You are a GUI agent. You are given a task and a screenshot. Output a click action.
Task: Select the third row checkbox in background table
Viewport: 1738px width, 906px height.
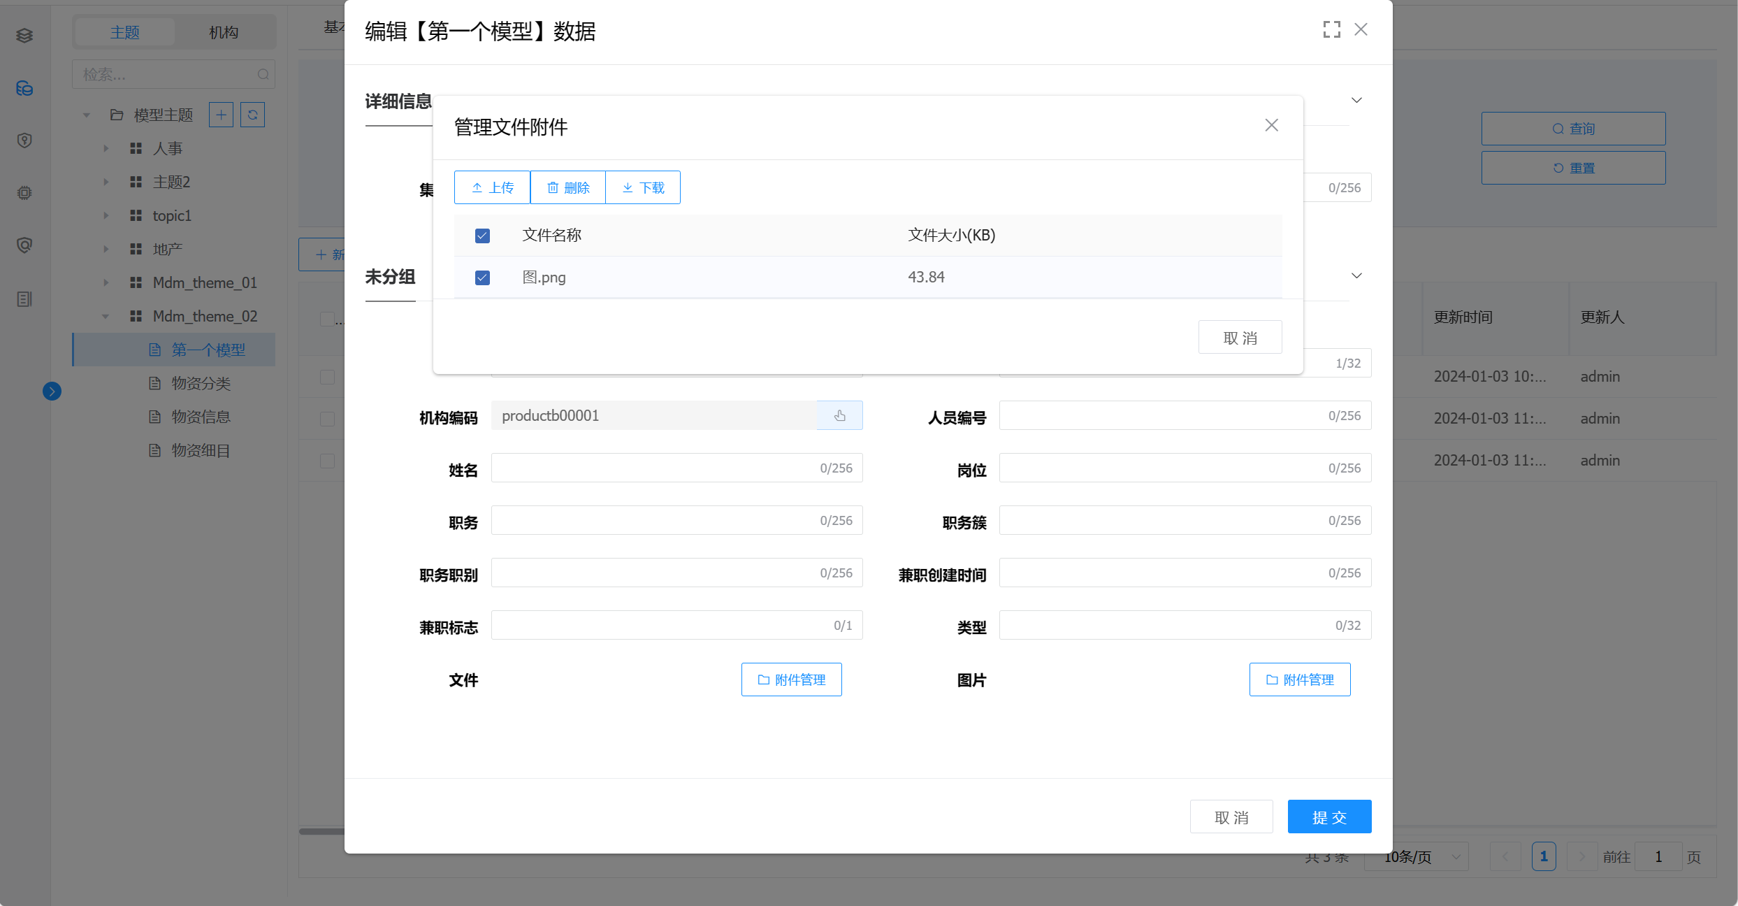(327, 461)
